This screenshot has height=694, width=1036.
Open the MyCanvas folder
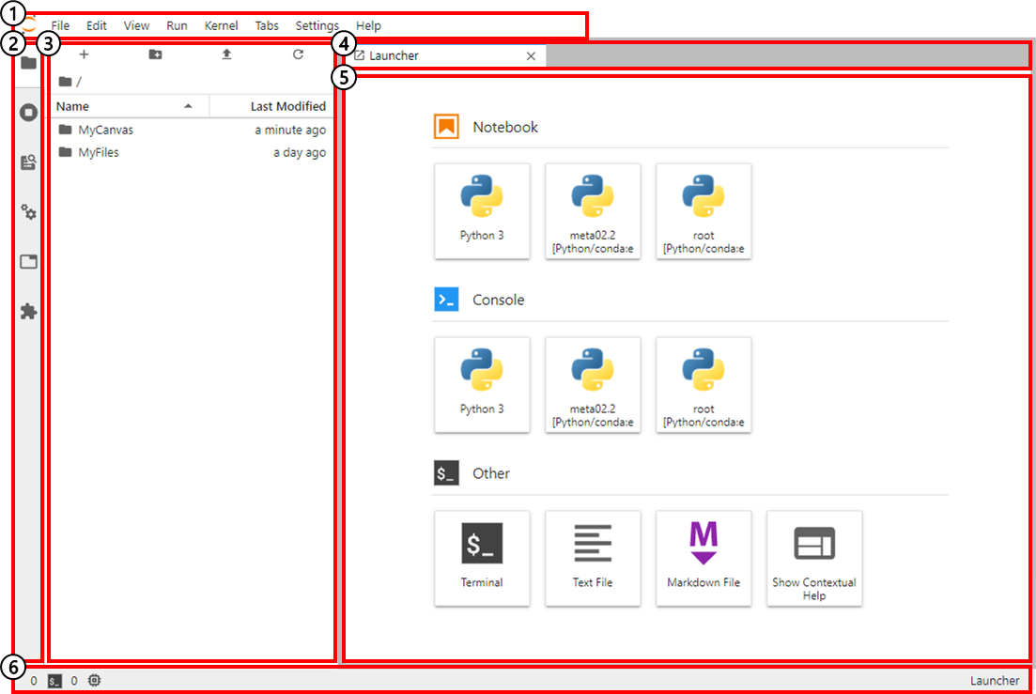point(105,131)
